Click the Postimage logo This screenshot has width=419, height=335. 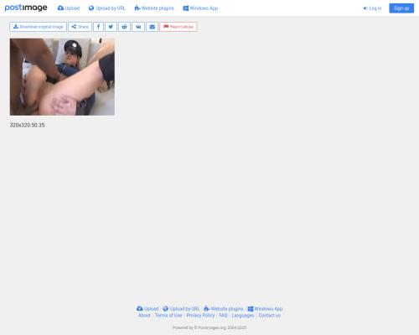click(26, 8)
